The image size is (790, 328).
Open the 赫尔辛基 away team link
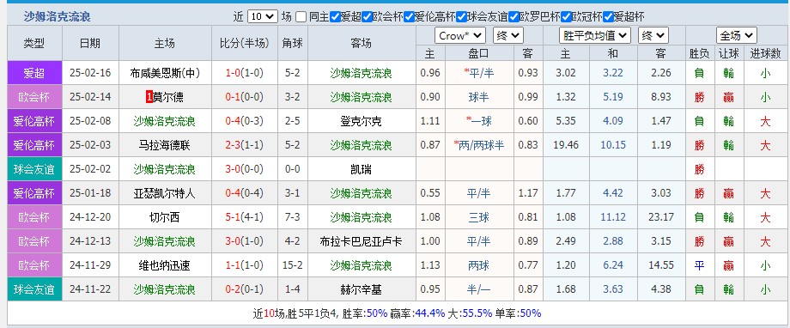point(361,289)
